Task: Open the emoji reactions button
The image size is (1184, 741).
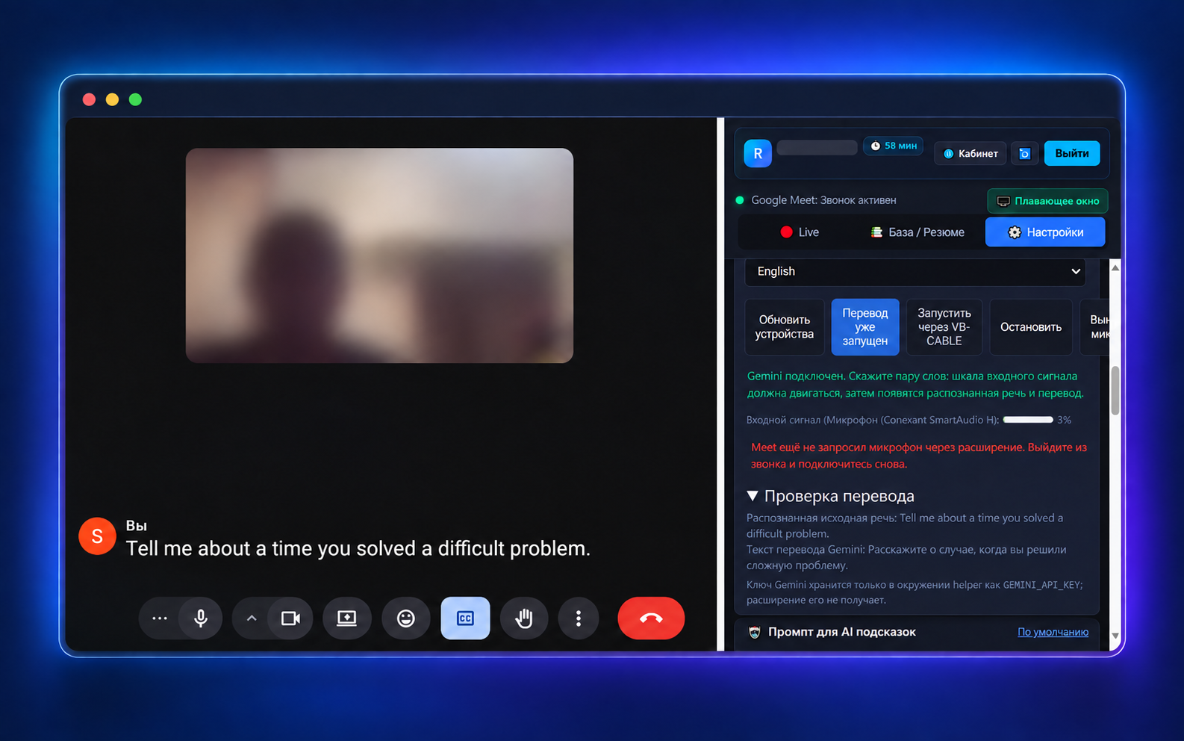Action: point(406,618)
